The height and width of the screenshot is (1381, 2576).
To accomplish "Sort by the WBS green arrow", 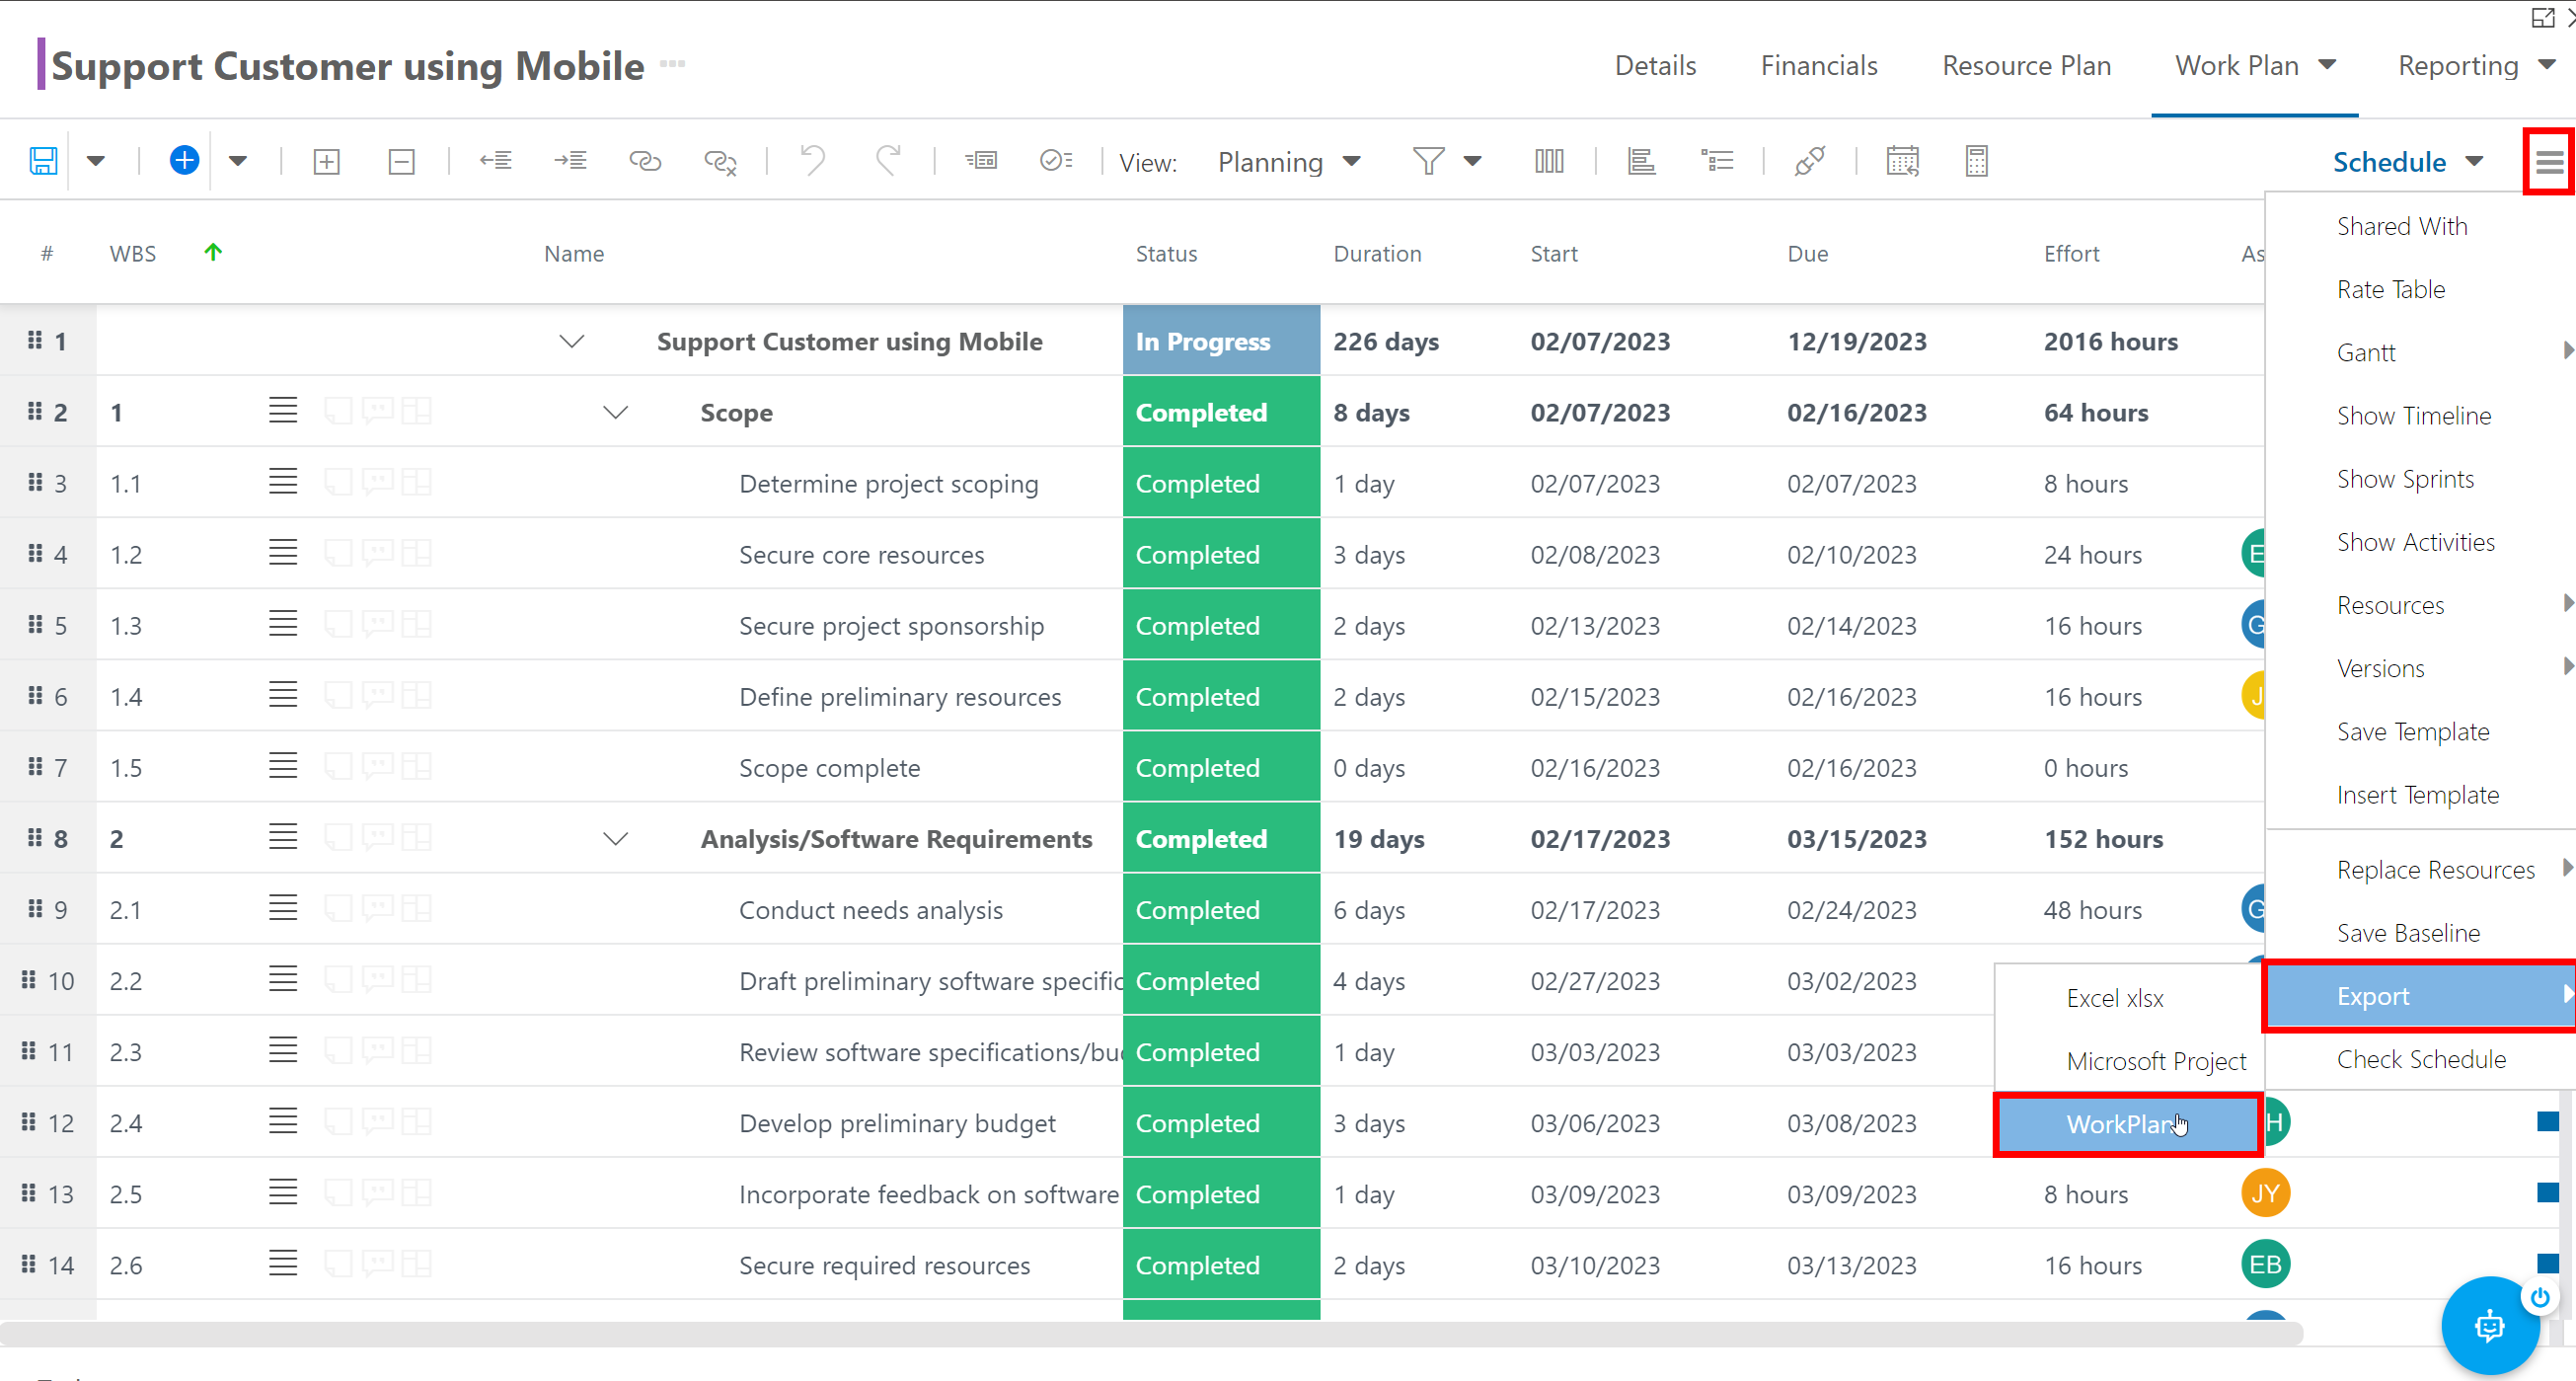I will click(212, 252).
